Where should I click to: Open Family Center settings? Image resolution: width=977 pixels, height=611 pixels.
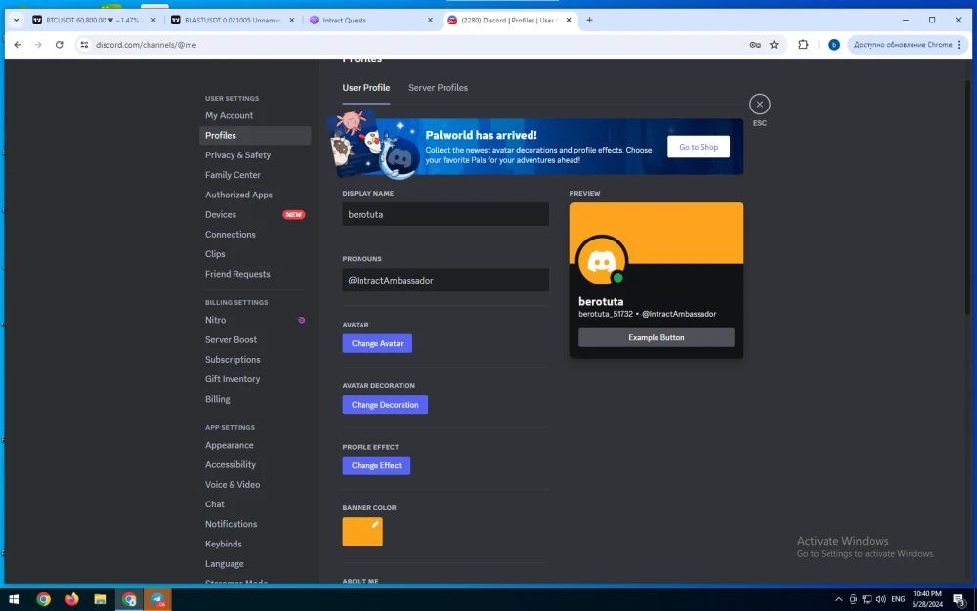pyautogui.click(x=255, y=175)
